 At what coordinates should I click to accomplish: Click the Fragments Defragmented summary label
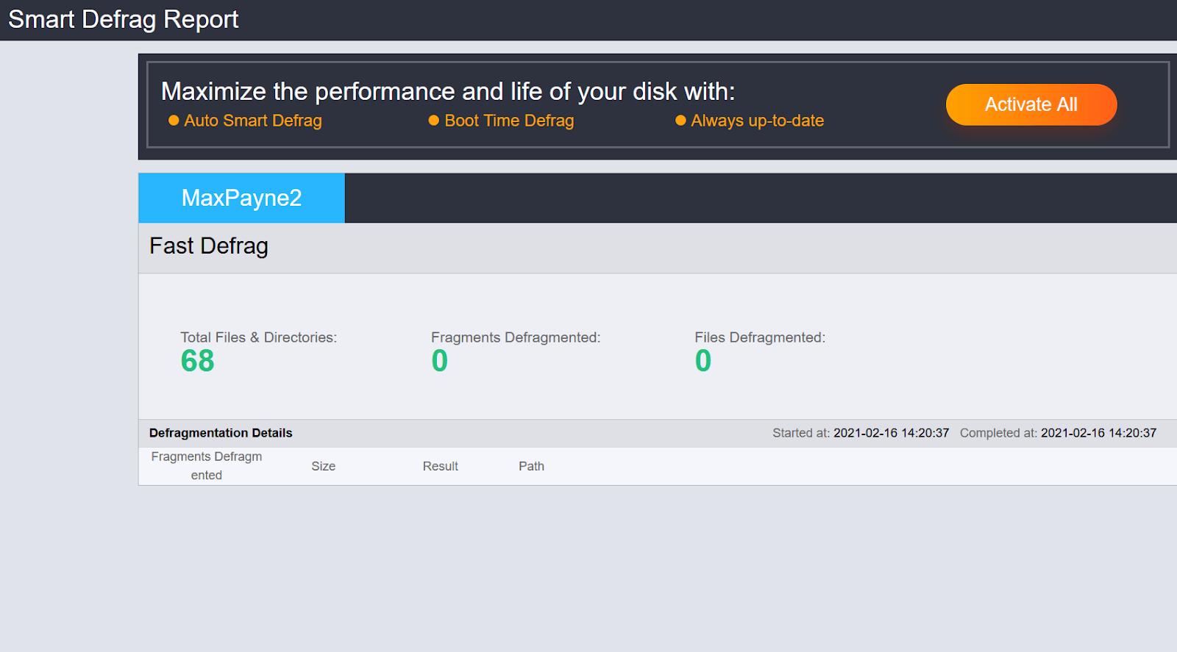coord(516,337)
